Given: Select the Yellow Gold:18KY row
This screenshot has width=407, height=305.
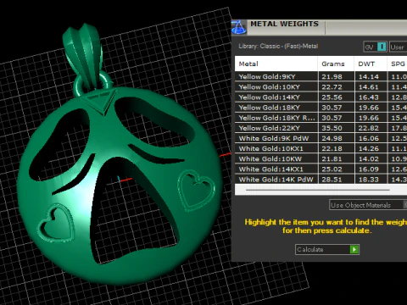Looking at the screenshot, I should pyautogui.click(x=321, y=108).
